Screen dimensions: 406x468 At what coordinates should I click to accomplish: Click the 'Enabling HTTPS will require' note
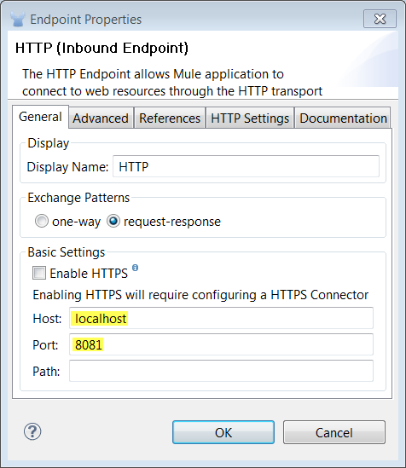point(200,295)
